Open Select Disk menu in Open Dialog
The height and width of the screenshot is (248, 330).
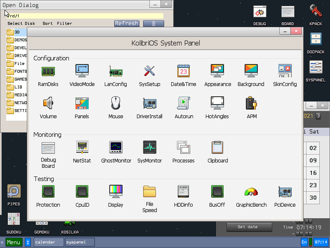click(x=21, y=24)
